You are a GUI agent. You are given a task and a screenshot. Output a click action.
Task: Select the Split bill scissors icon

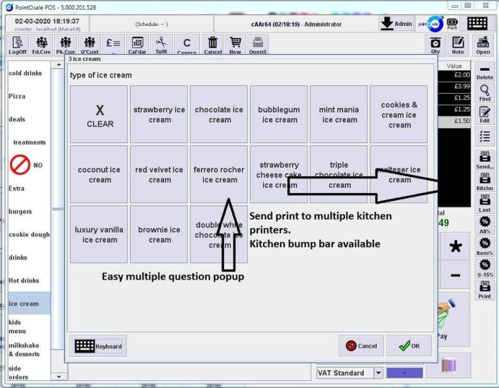(x=161, y=45)
